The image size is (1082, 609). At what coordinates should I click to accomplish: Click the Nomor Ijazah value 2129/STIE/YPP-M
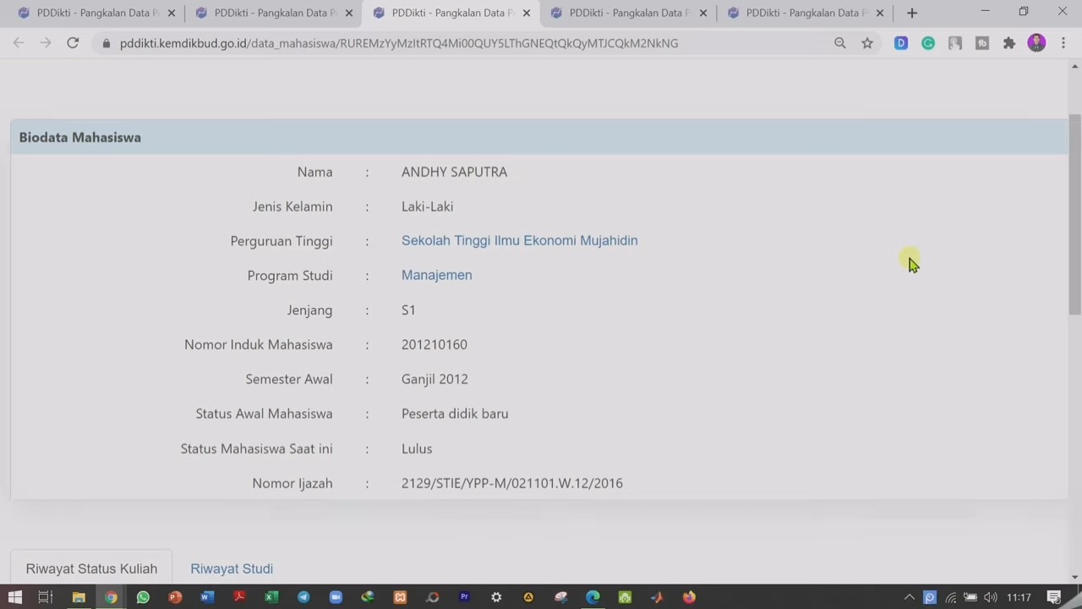[512, 483]
